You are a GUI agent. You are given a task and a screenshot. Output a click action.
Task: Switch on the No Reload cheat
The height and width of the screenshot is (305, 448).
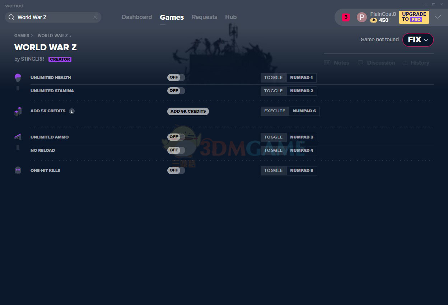coord(176,150)
